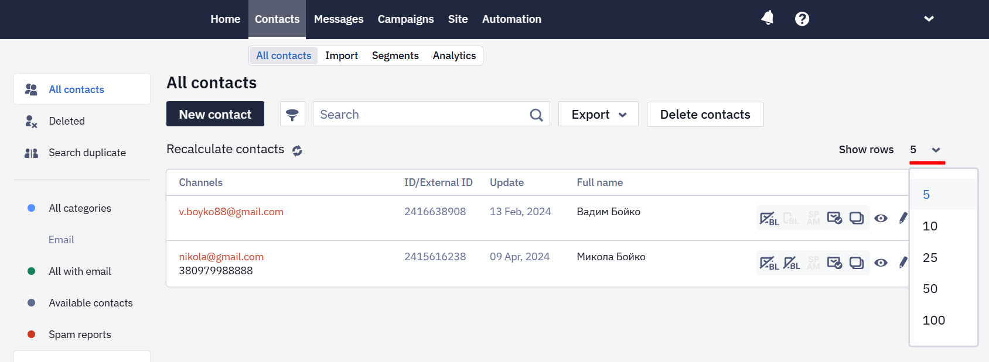989x362 pixels.
Task: Expand the account menu chevron in header
Action: [929, 19]
